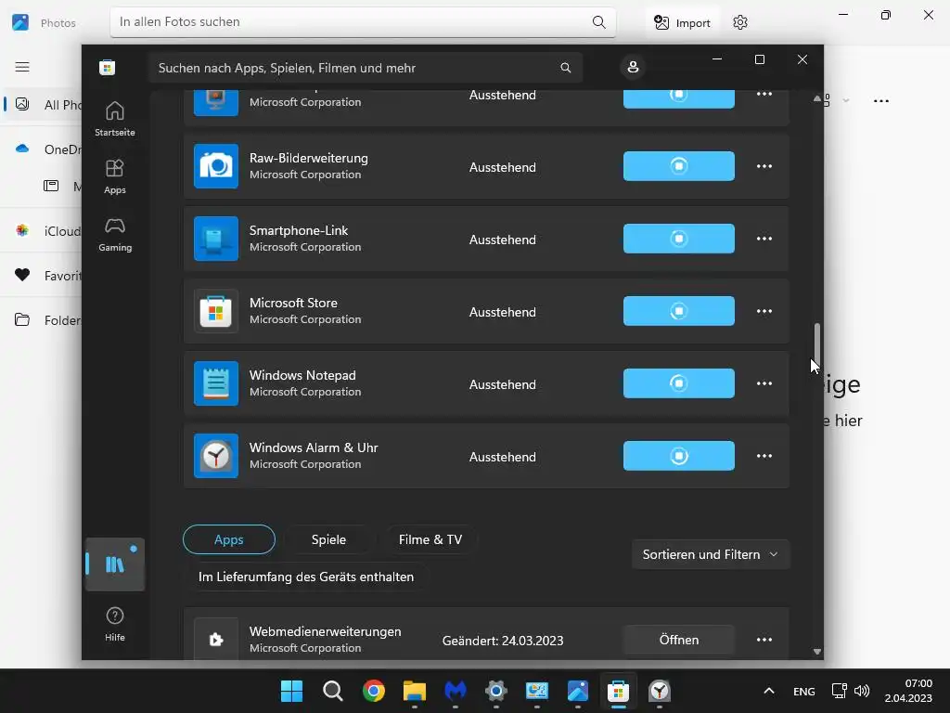The width and height of the screenshot is (950, 713).
Task: Select Favorites in Photos sidebar
Action: pos(41,276)
